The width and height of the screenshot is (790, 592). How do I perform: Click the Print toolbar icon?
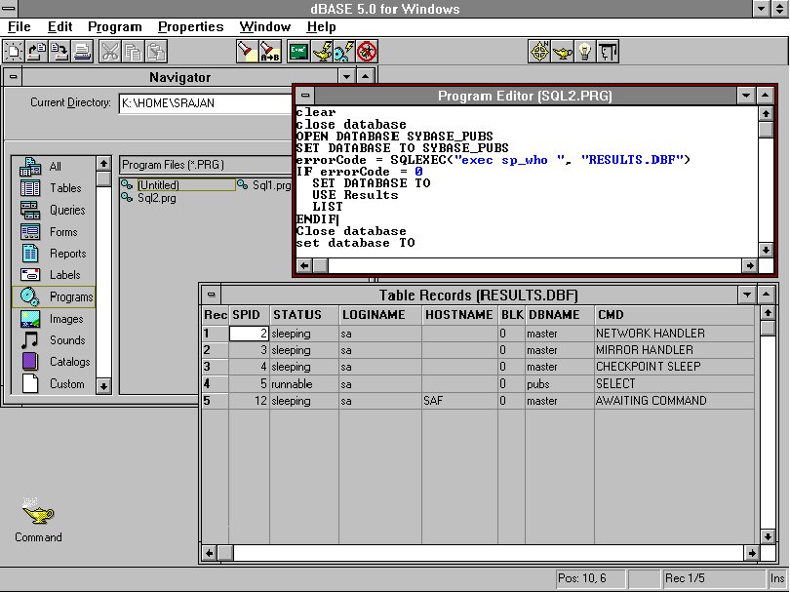pyautogui.click(x=82, y=52)
